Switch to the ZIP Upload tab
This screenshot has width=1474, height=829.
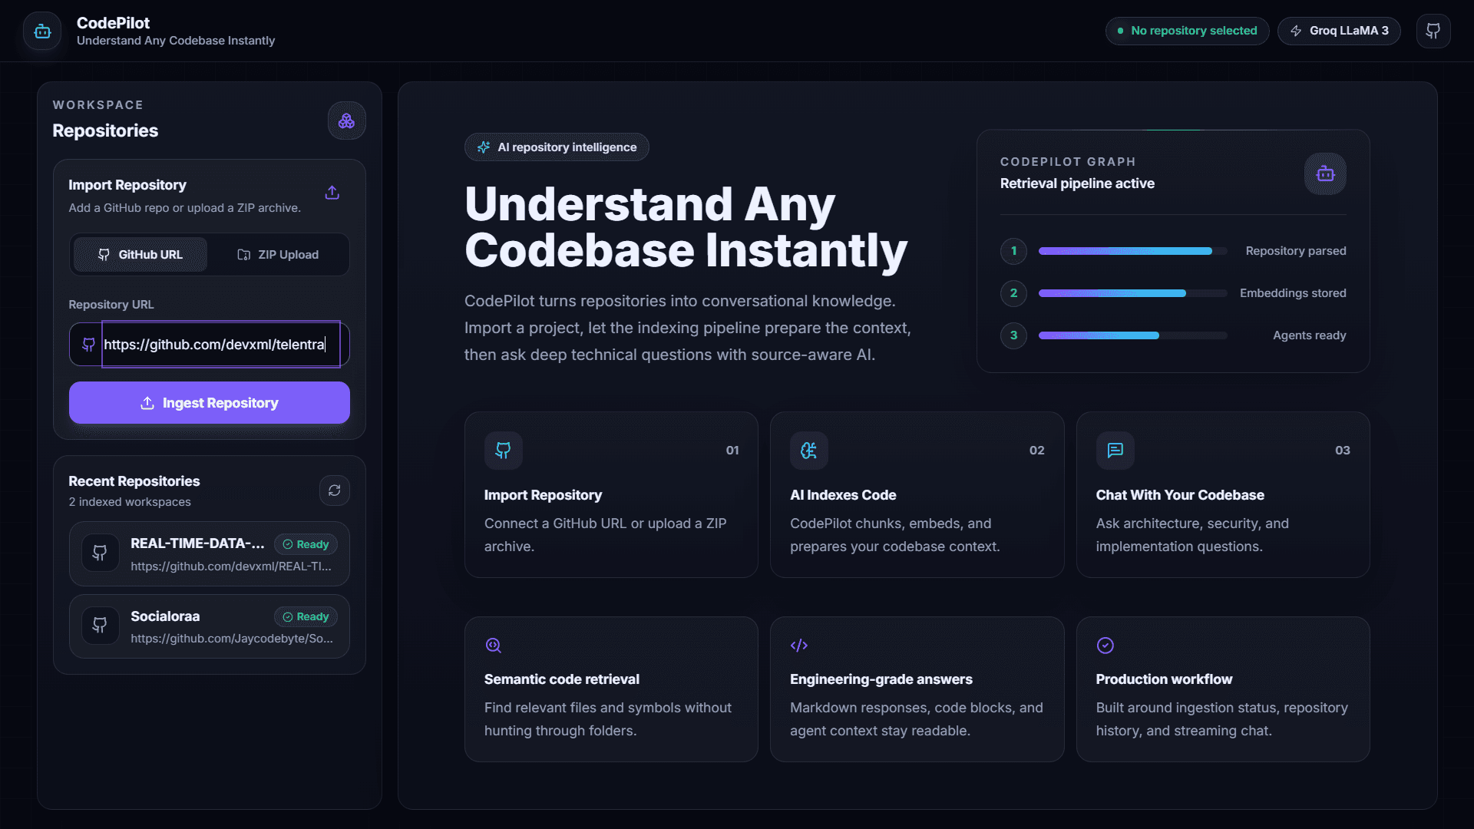[x=278, y=255]
